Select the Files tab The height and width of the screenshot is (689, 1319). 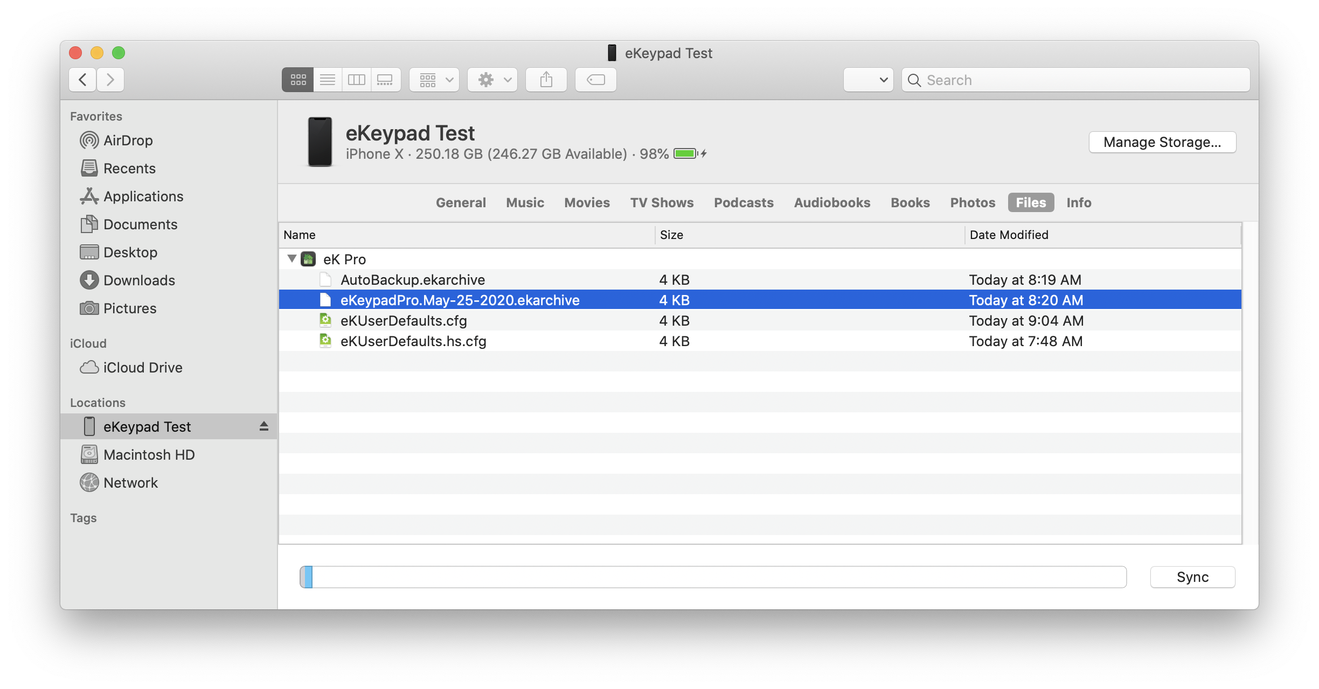(1031, 202)
